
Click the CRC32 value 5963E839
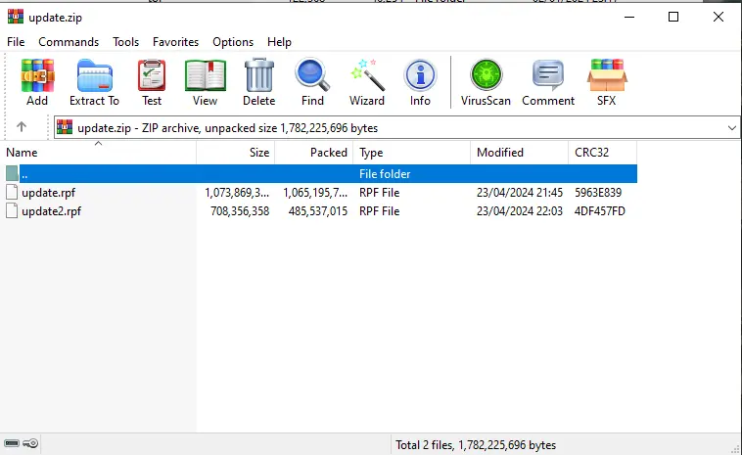(598, 193)
